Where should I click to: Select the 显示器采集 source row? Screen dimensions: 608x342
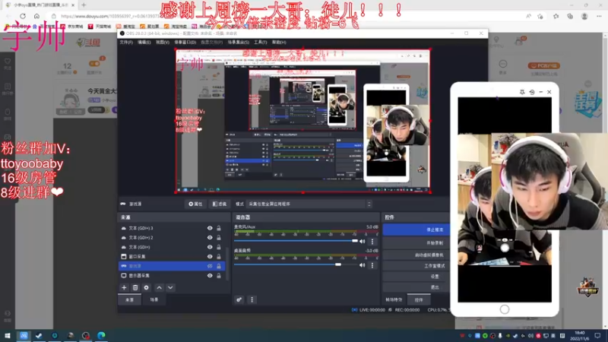tap(172, 276)
